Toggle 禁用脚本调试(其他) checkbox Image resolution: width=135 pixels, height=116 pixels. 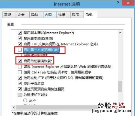20,38
